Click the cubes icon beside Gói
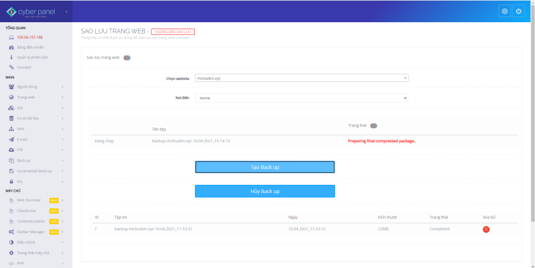This screenshot has width=535, height=268. 11,108
